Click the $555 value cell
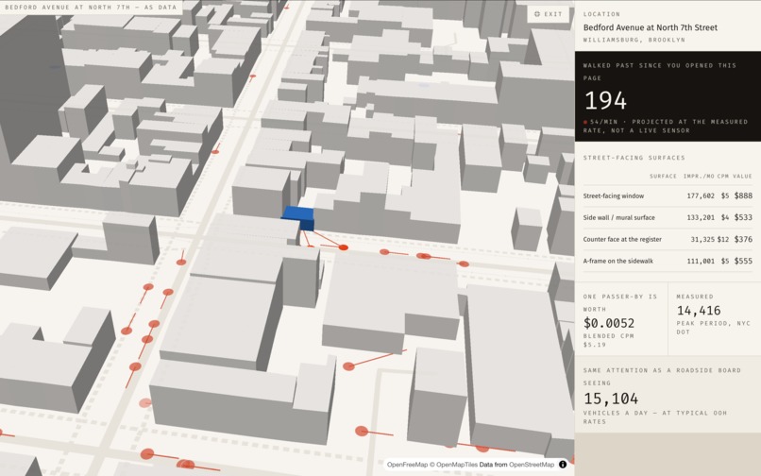Viewport: 761px width, 476px height. pyautogui.click(x=743, y=261)
